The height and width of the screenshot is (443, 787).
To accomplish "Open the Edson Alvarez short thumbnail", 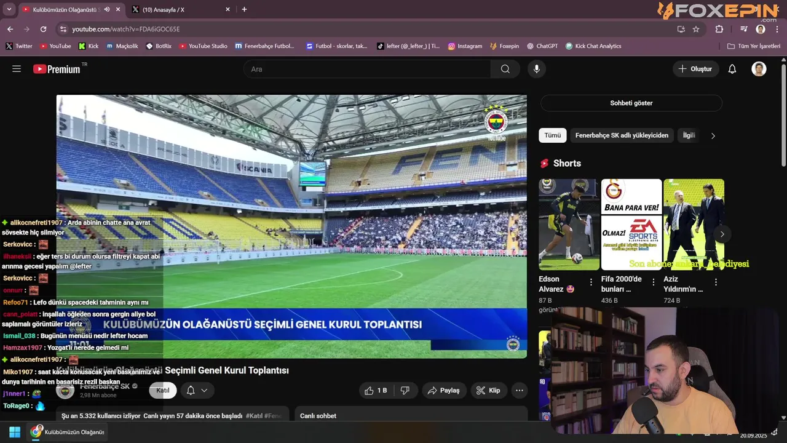I will coord(569,225).
